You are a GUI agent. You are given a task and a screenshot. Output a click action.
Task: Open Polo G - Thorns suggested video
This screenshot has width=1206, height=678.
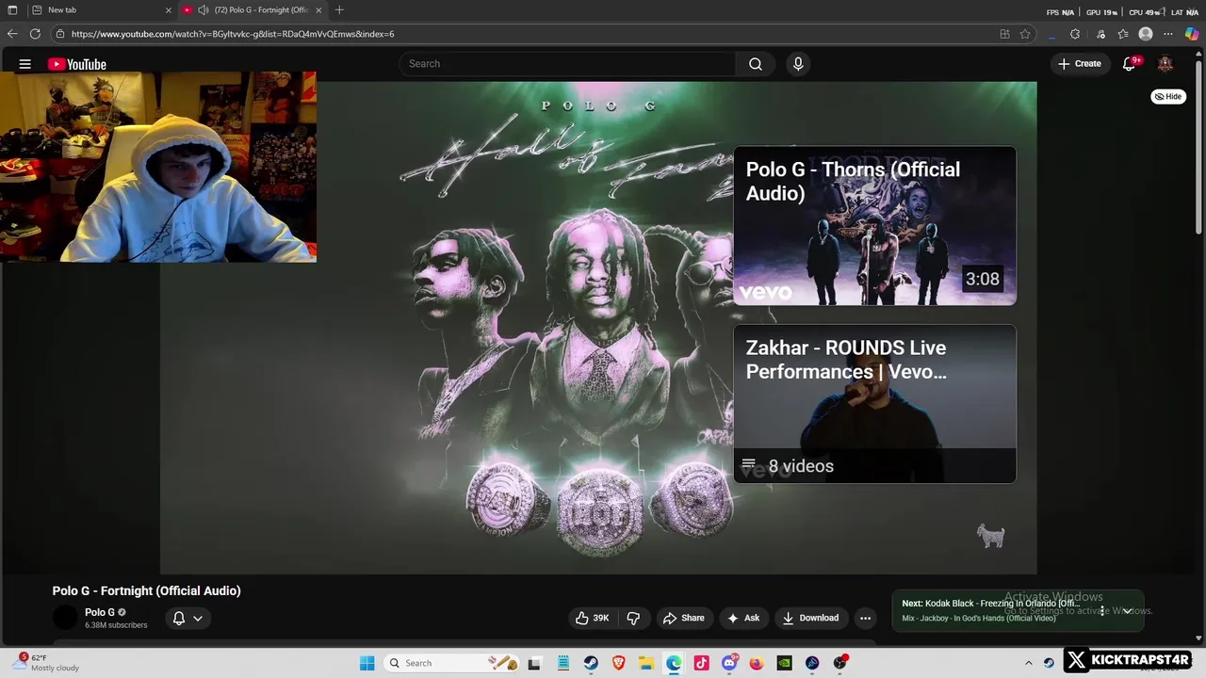point(875,226)
